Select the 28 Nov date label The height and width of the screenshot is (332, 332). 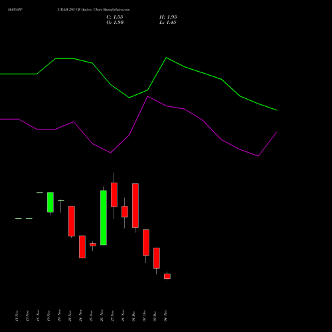123,316
